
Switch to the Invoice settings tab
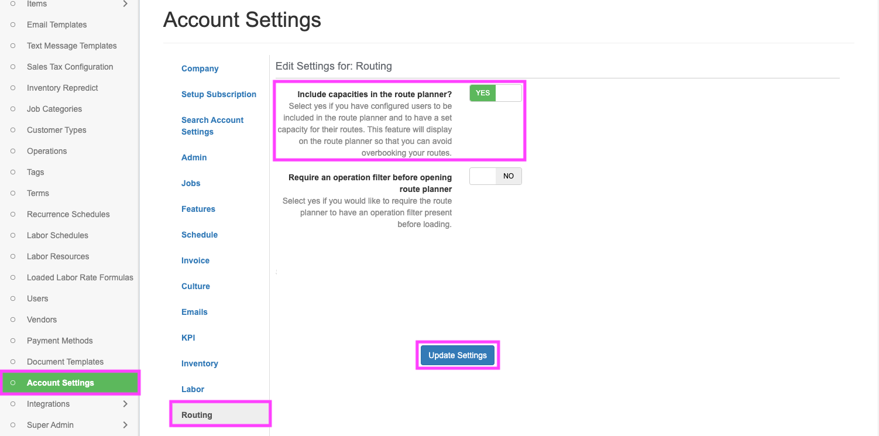pos(195,260)
